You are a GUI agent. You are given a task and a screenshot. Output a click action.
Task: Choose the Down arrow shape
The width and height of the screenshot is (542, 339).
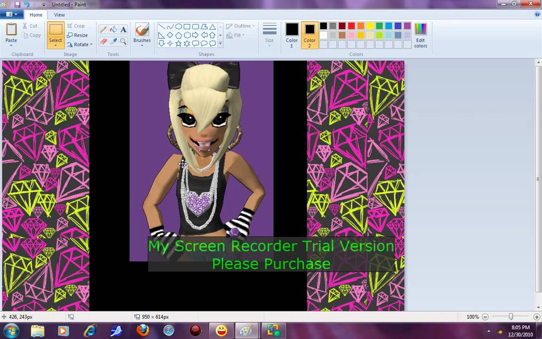(x=161, y=44)
